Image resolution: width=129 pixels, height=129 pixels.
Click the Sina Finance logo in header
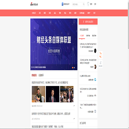(x=34, y=4)
